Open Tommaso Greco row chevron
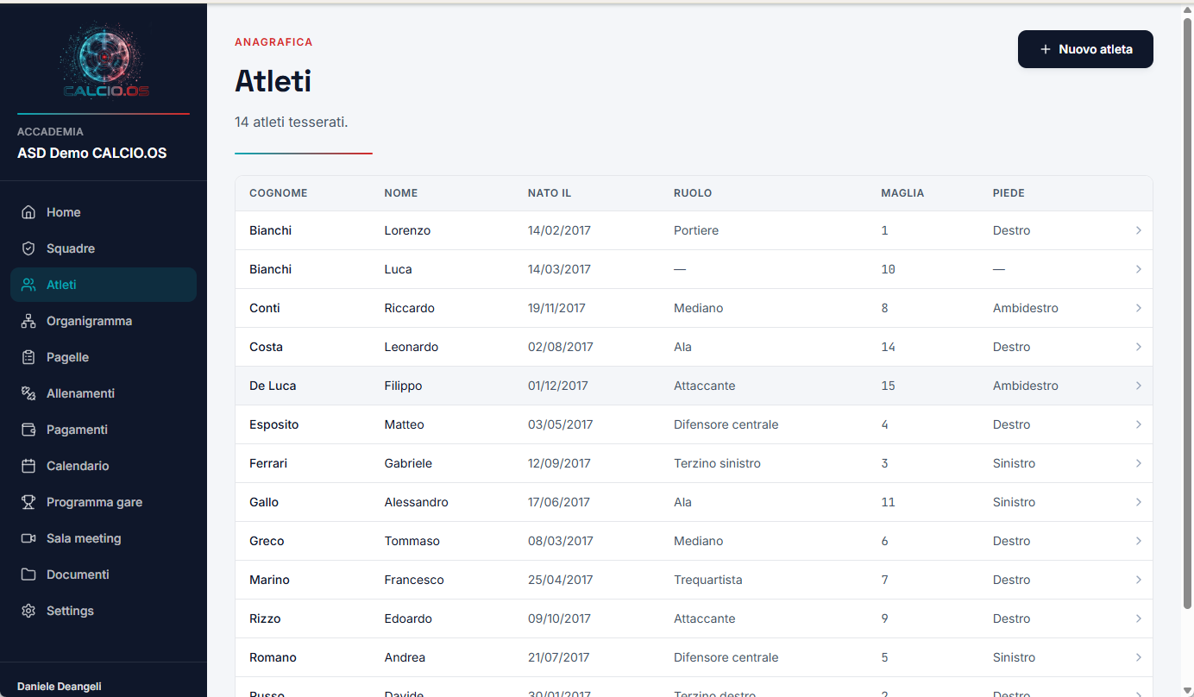 (1139, 541)
